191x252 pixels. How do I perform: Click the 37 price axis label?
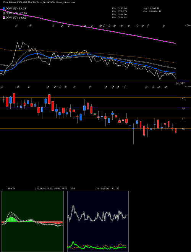(183, 119)
